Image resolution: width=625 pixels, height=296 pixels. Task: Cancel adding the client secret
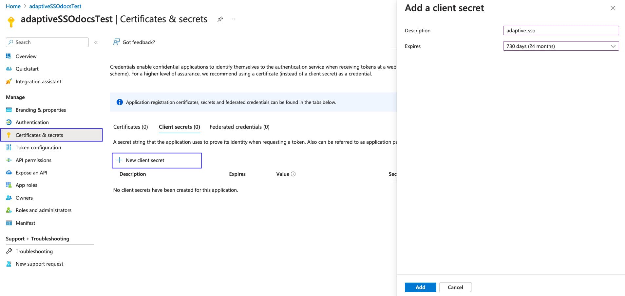[x=455, y=287]
